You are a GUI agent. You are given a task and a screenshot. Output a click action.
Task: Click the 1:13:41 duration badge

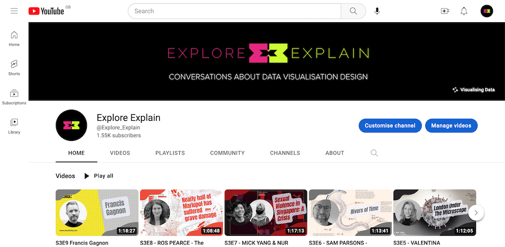coord(380,231)
